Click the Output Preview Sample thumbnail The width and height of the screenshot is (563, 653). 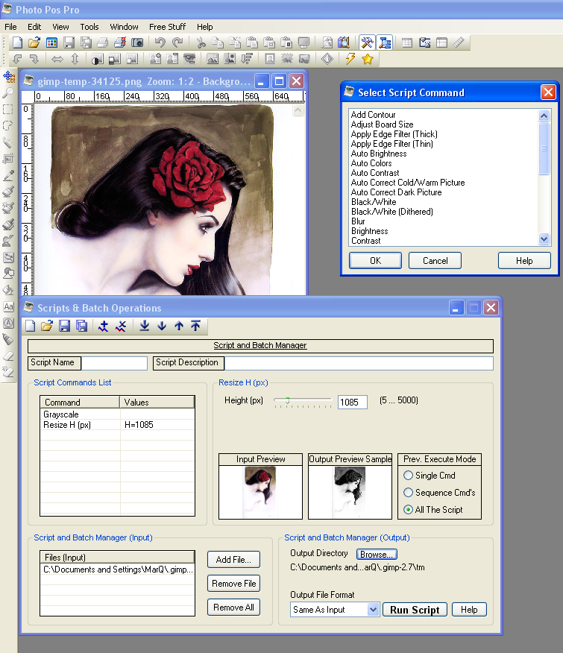coord(350,492)
